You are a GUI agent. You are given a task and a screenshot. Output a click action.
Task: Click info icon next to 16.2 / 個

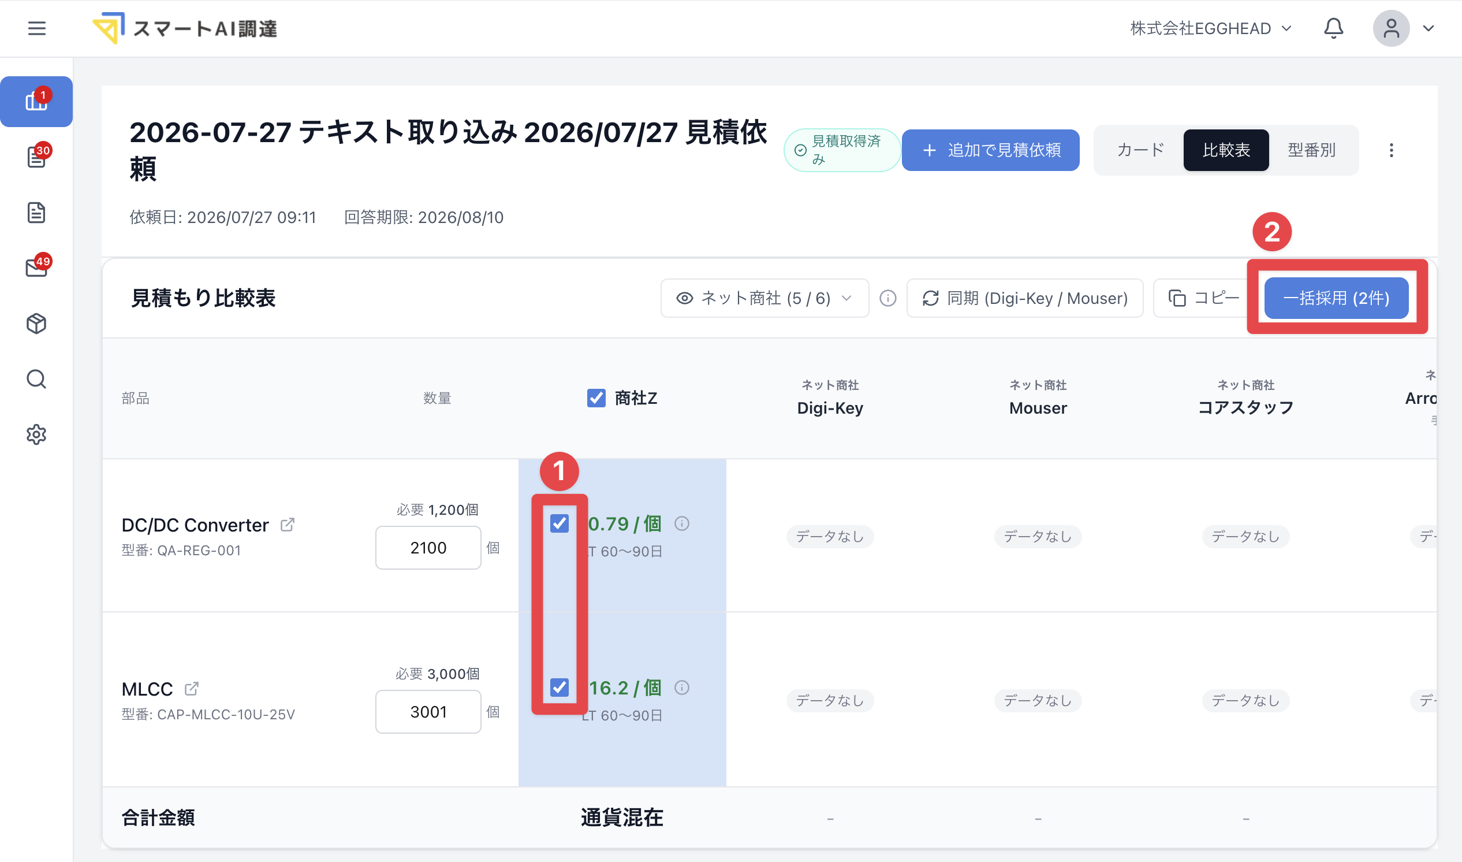coord(682,687)
